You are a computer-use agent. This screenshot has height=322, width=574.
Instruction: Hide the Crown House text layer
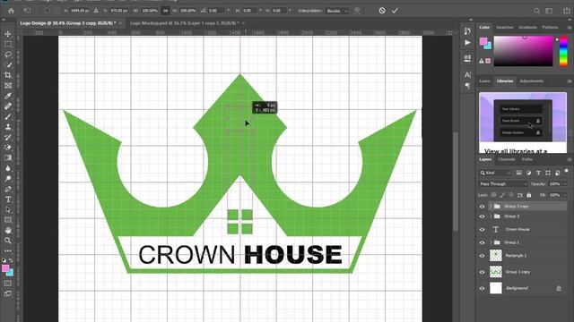[x=482, y=229]
